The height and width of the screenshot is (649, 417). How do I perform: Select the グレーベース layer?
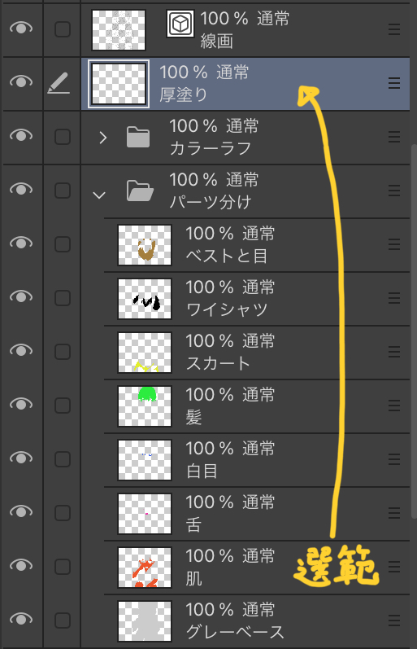click(x=257, y=620)
